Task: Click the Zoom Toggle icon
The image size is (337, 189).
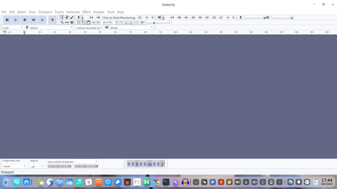Action: click(x=136, y=22)
